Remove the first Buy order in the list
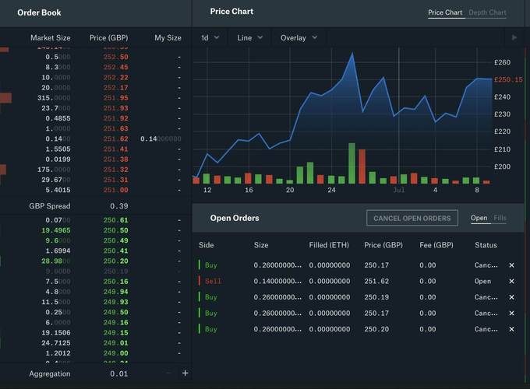The width and height of the screenshot is (530, 389). coord(511,265)
